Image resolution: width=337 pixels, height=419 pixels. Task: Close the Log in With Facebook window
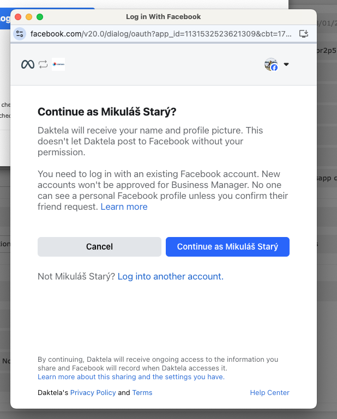tap(18, 17)
